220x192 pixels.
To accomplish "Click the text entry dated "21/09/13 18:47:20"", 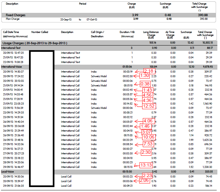I will pyautogui.click(x=13, y=57).
